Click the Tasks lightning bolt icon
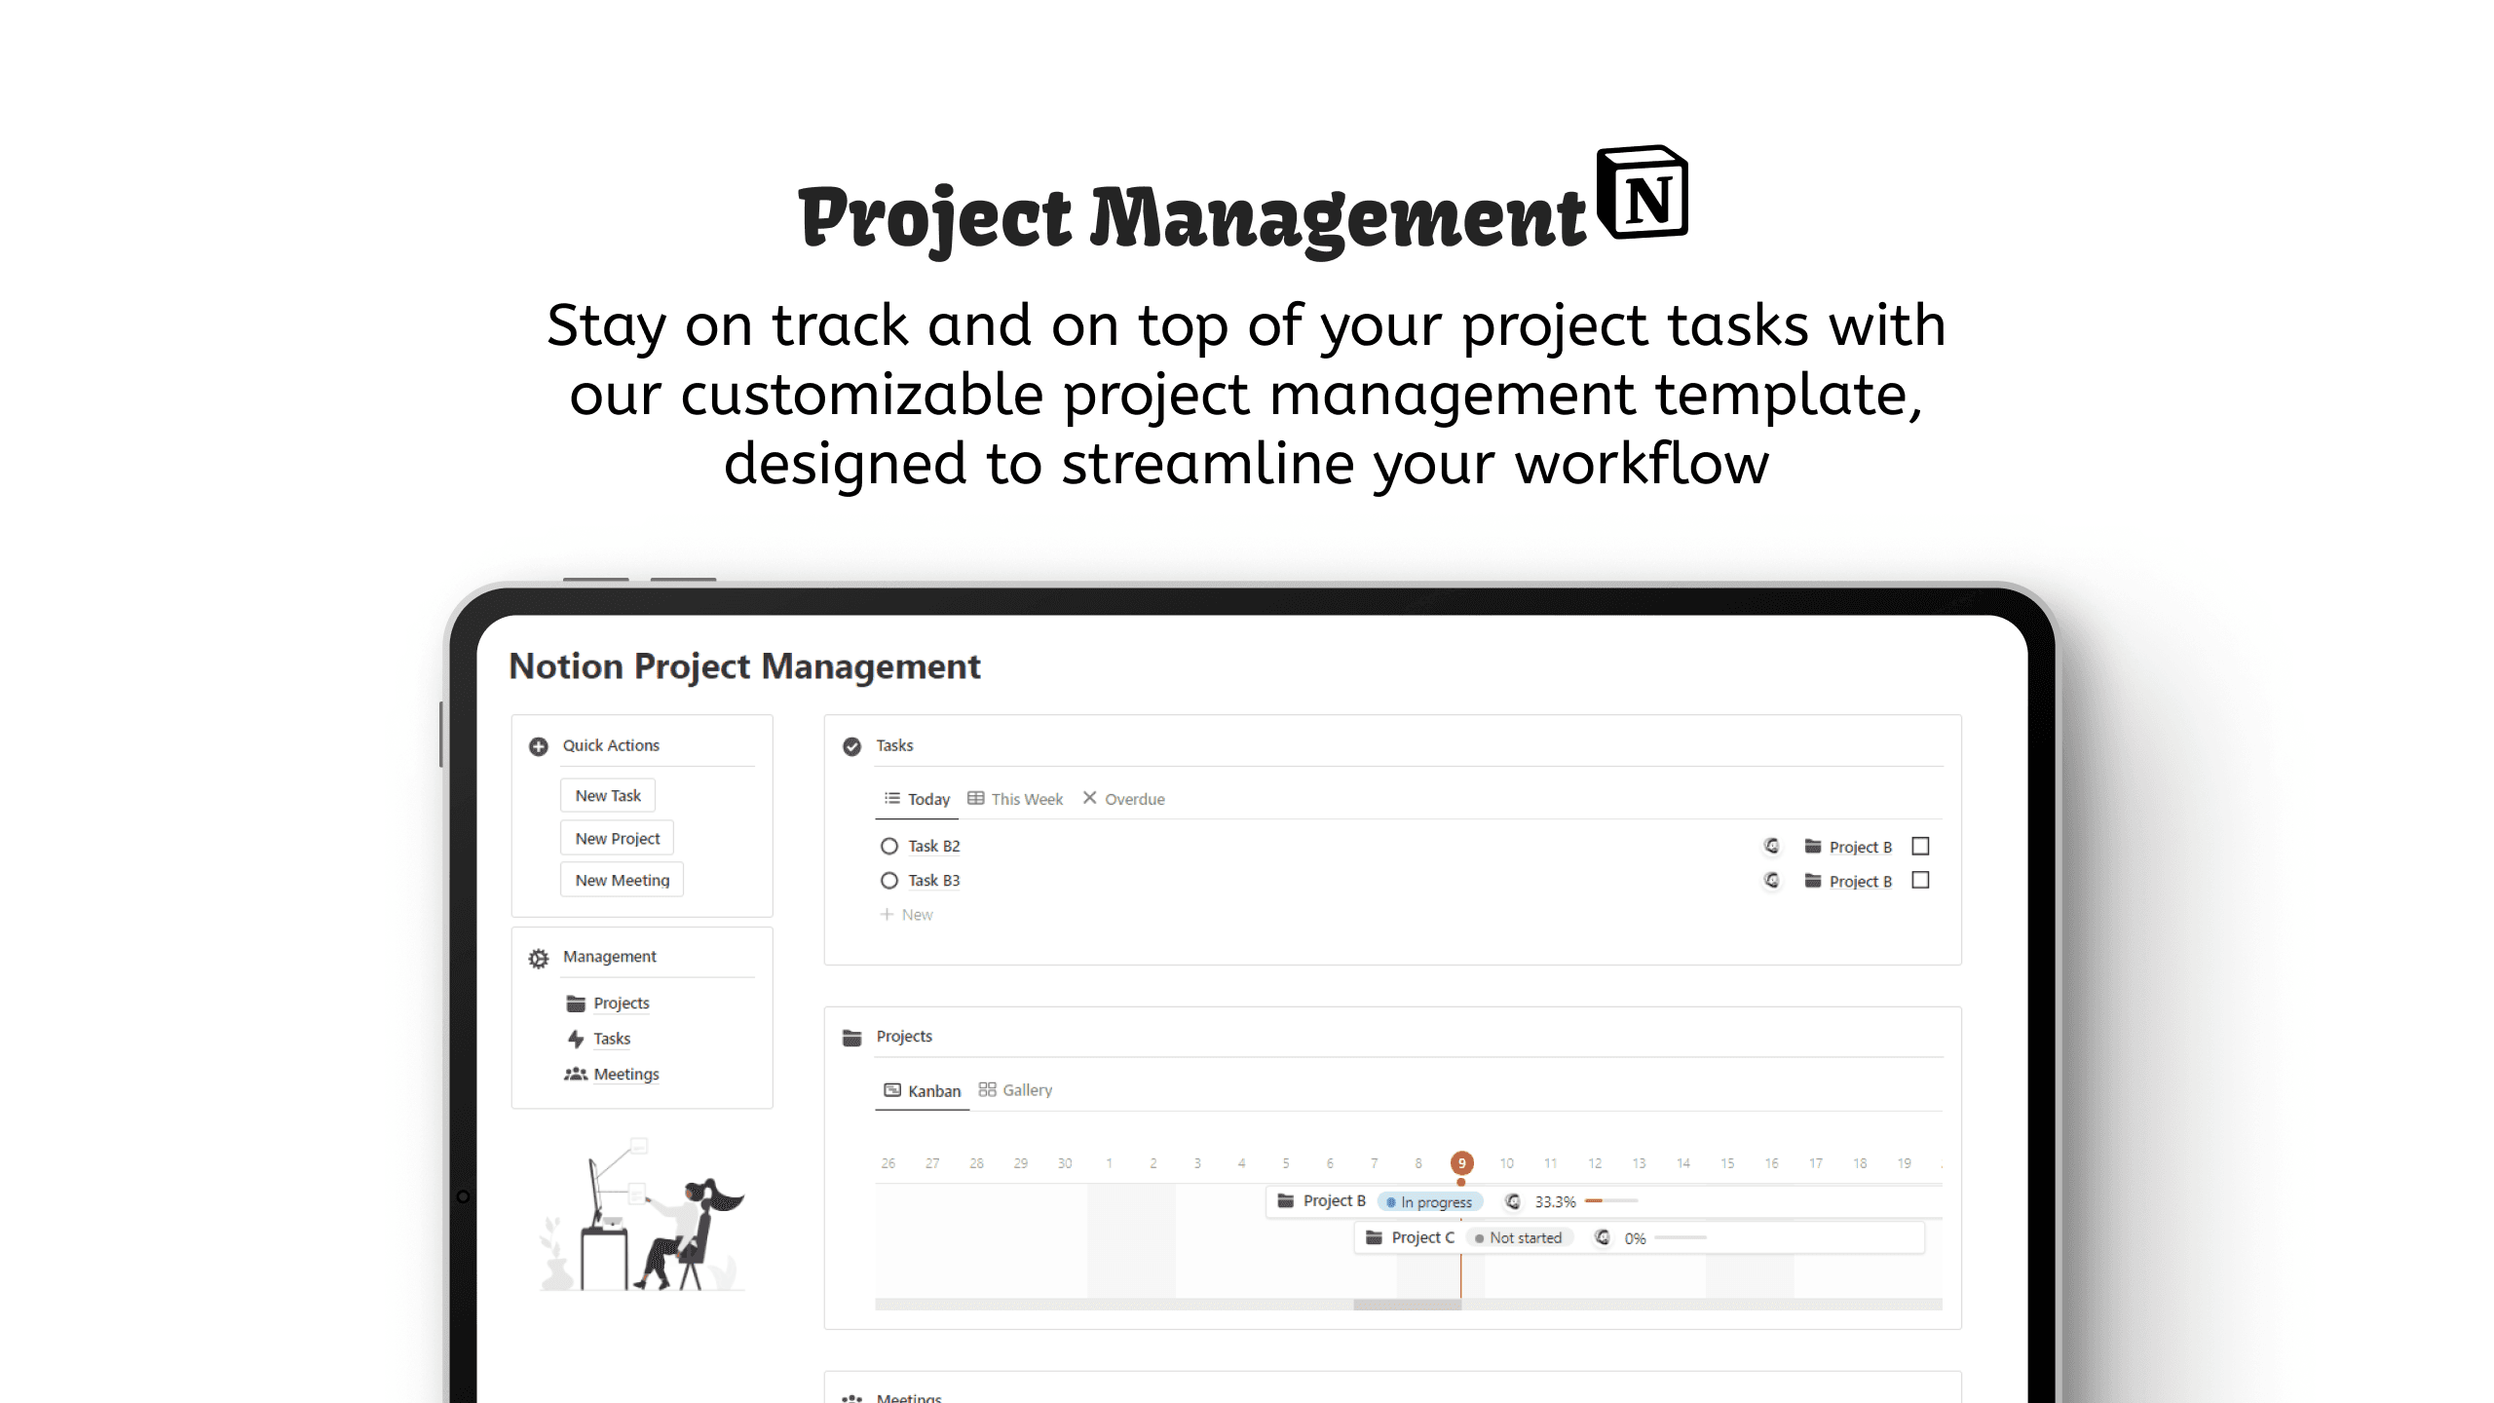 578,1037
